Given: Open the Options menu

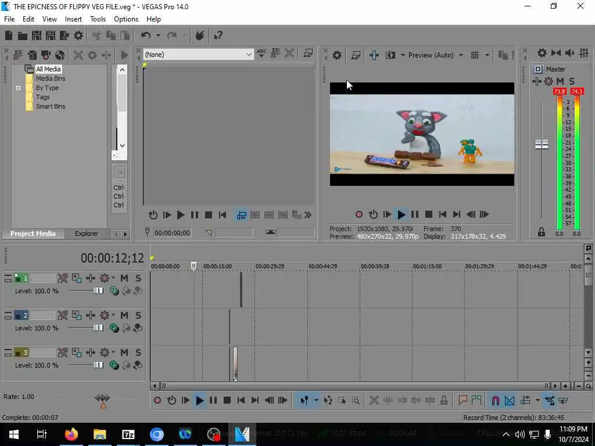Looking at the screenshot, I should [x=126, y=19].
